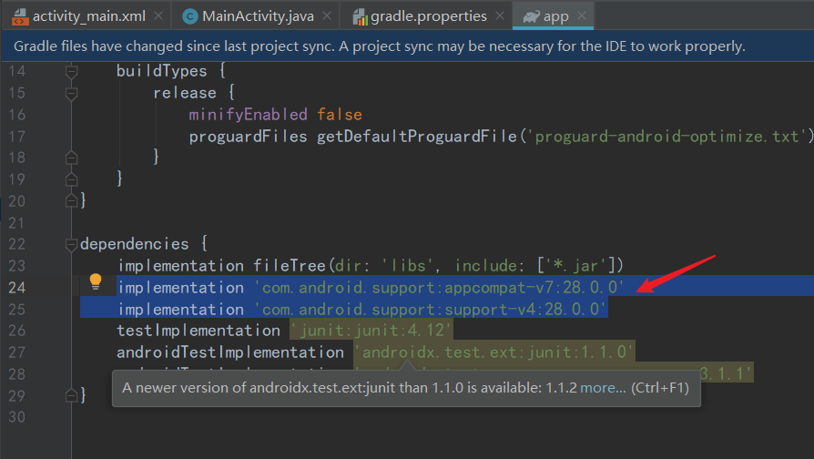Click 'fileTree' on line 23
This screenshot has height=459, width=814.
(290, 266)
